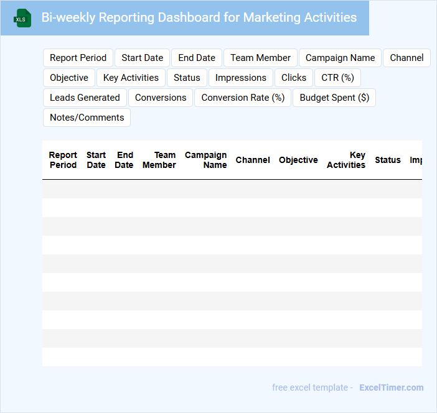Select the End Date tag
Viewport: 437px width, 413px height.
(196, 58)
